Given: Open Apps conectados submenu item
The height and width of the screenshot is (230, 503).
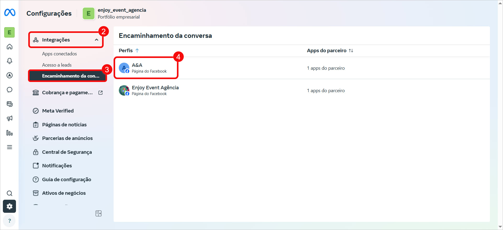Looking at the screenshot, I should 59,54.
